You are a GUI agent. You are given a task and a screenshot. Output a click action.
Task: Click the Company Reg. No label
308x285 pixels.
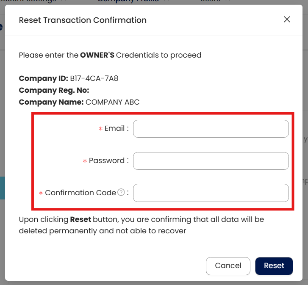point(54,90)
